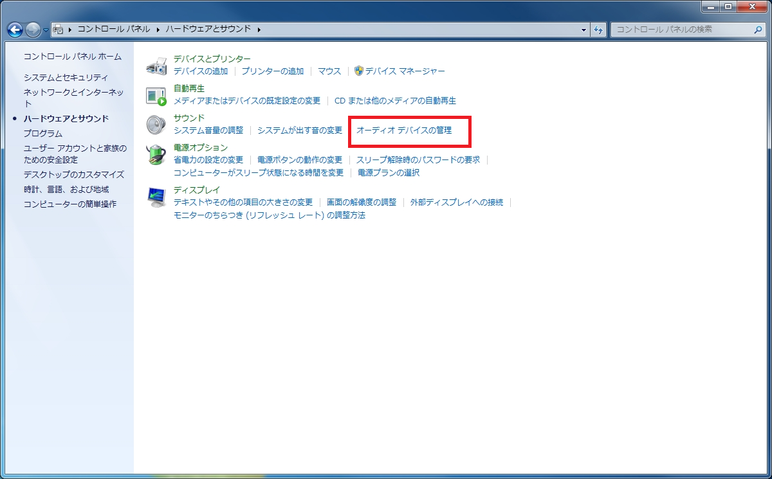The height and width of the screenshot is (479, 772).
Task: Click コントロール パネル breadcrumb in address bar
Action: click(113, 30)
